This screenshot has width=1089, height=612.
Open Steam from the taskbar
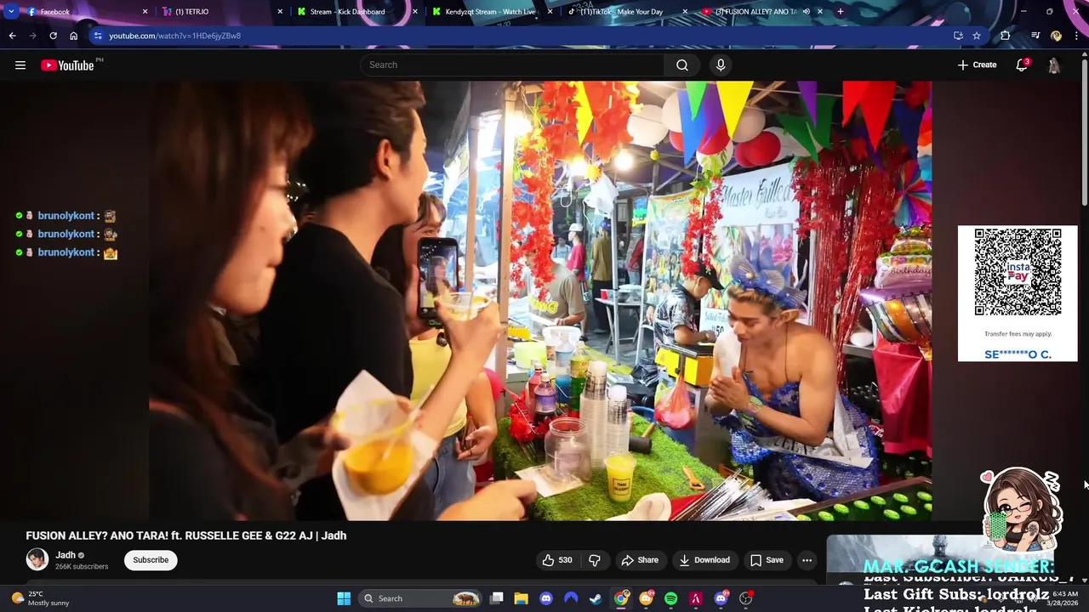pos(596,598)
